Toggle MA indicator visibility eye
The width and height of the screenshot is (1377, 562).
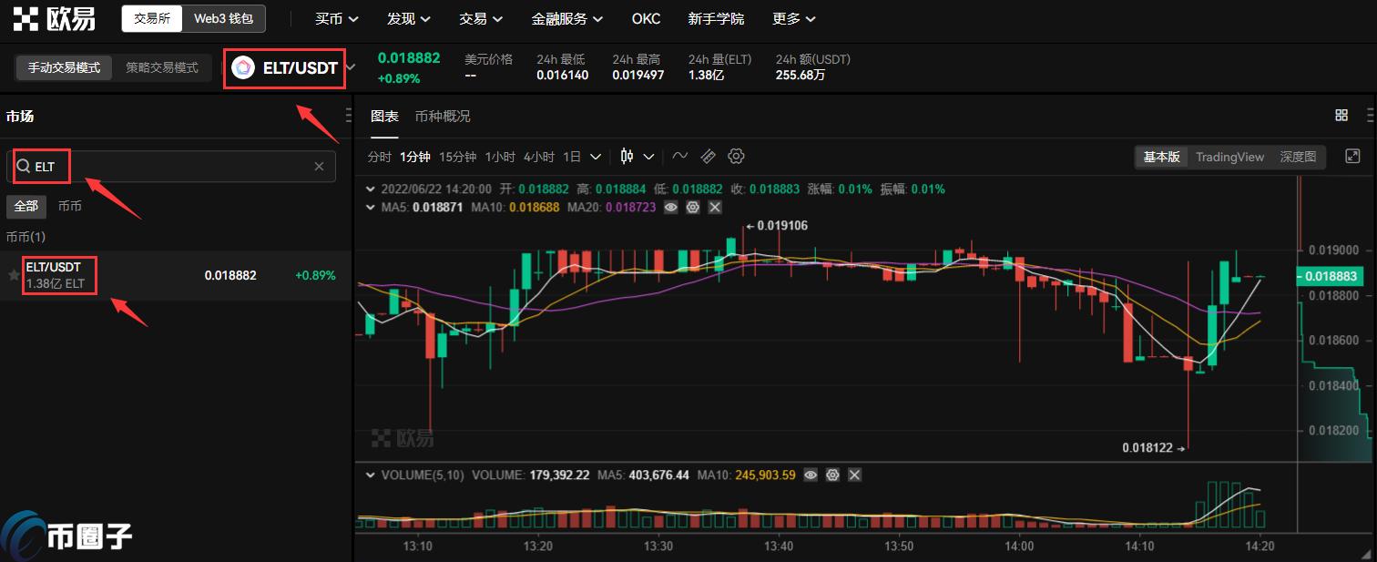pyautogui.click(x=671, y=208)
